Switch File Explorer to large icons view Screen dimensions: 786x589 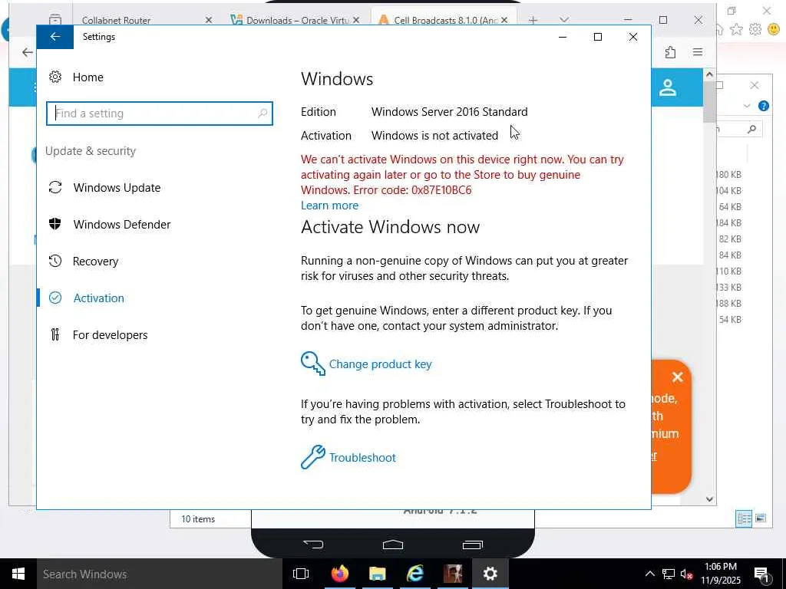click(761, 518)
